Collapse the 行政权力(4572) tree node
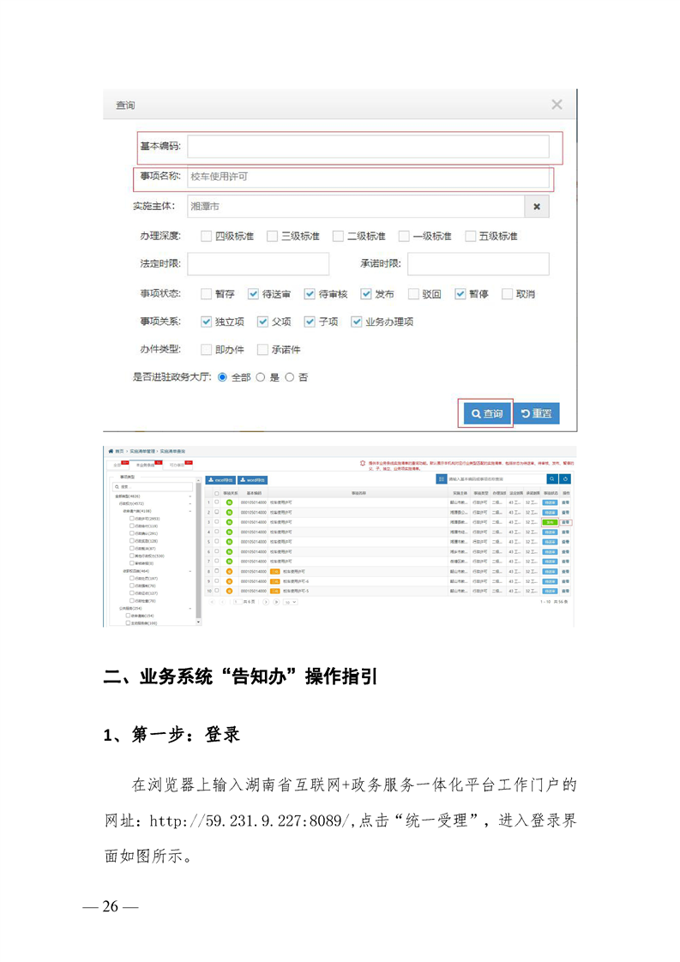Screen dimensions: 680x962 [x=190, y=503]
